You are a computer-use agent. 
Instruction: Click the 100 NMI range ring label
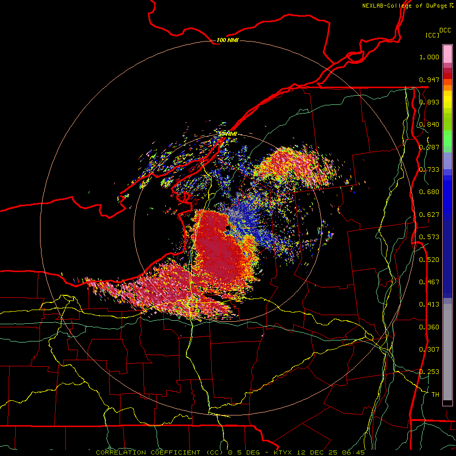coord(227,40)
